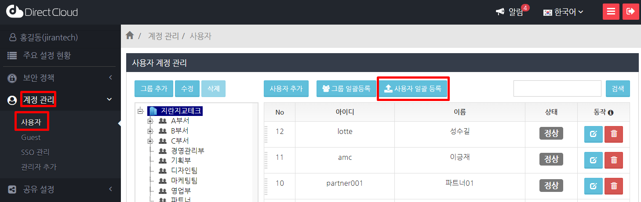Expand the A부서 tree node

(150, 121)
